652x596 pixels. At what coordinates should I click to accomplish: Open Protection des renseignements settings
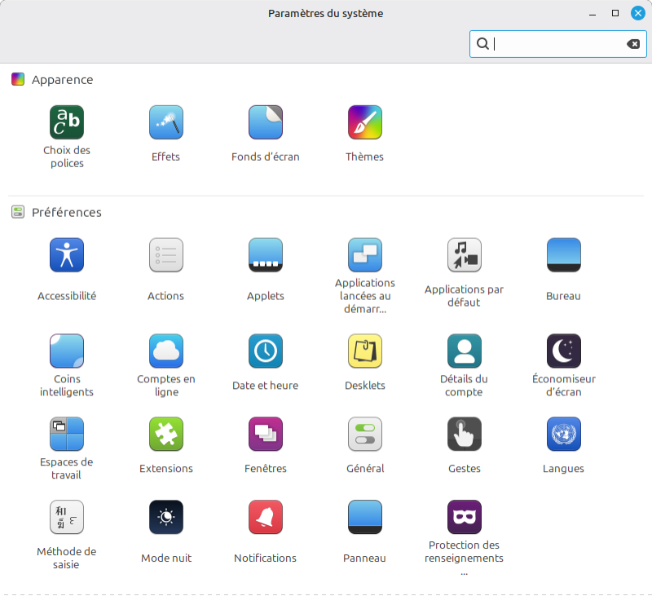[464, 517]
